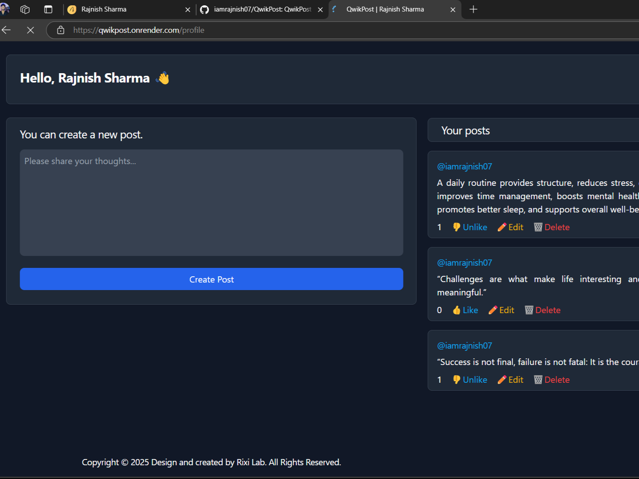Click pencil icon on the Challenges post
This screenshot has width=639, height=479.
coord(493,310)
